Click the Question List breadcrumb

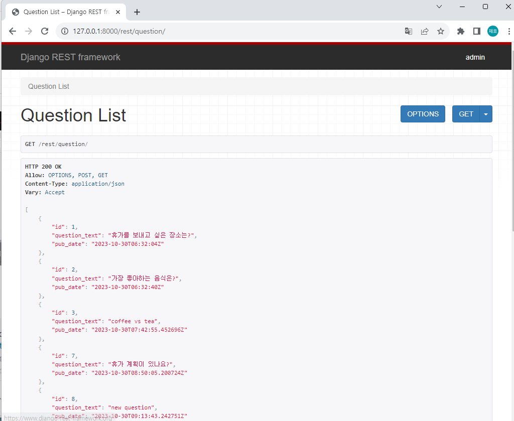click(49, 86)
